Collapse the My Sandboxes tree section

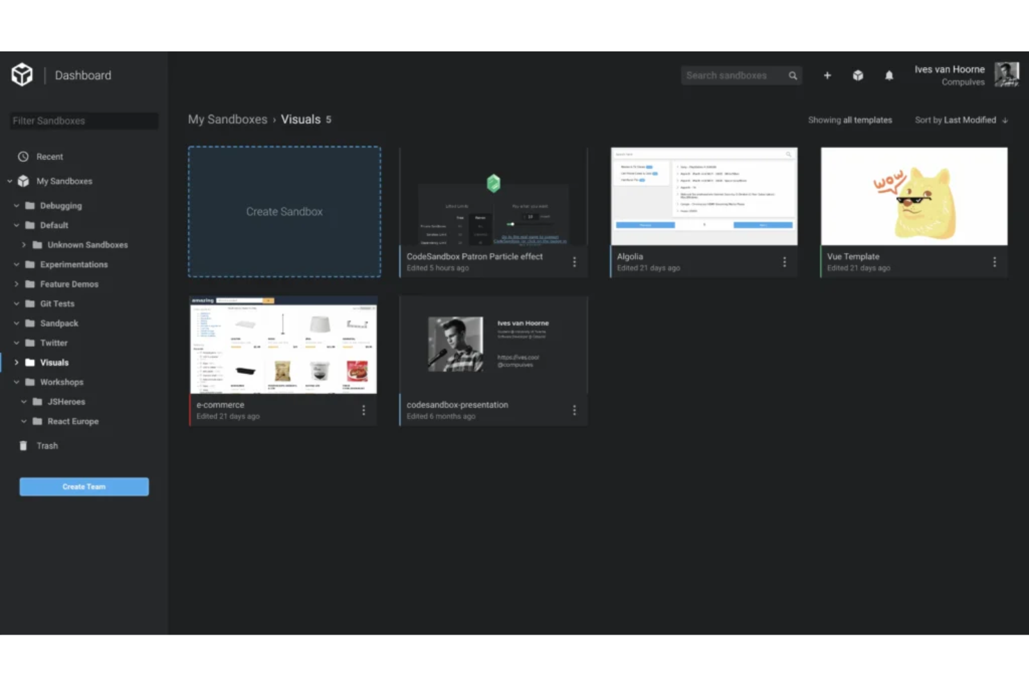[9, 181]
